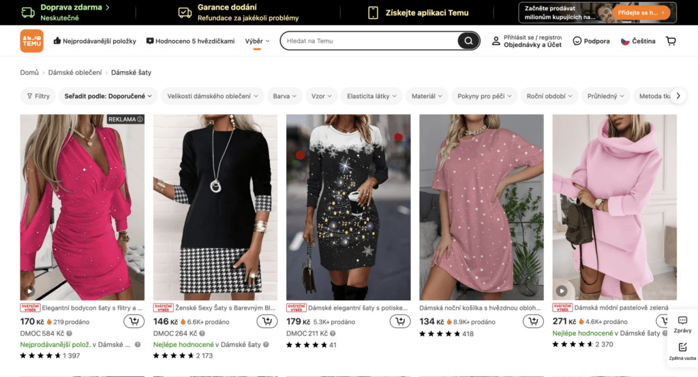
Task: Expand the Barva color filter dropdown
Action: (285, 96)
